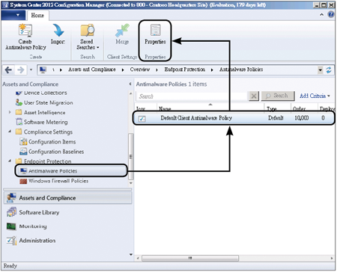The image size is (337, 272).
Task: Click the Default type cell
Action: [276, 118]
